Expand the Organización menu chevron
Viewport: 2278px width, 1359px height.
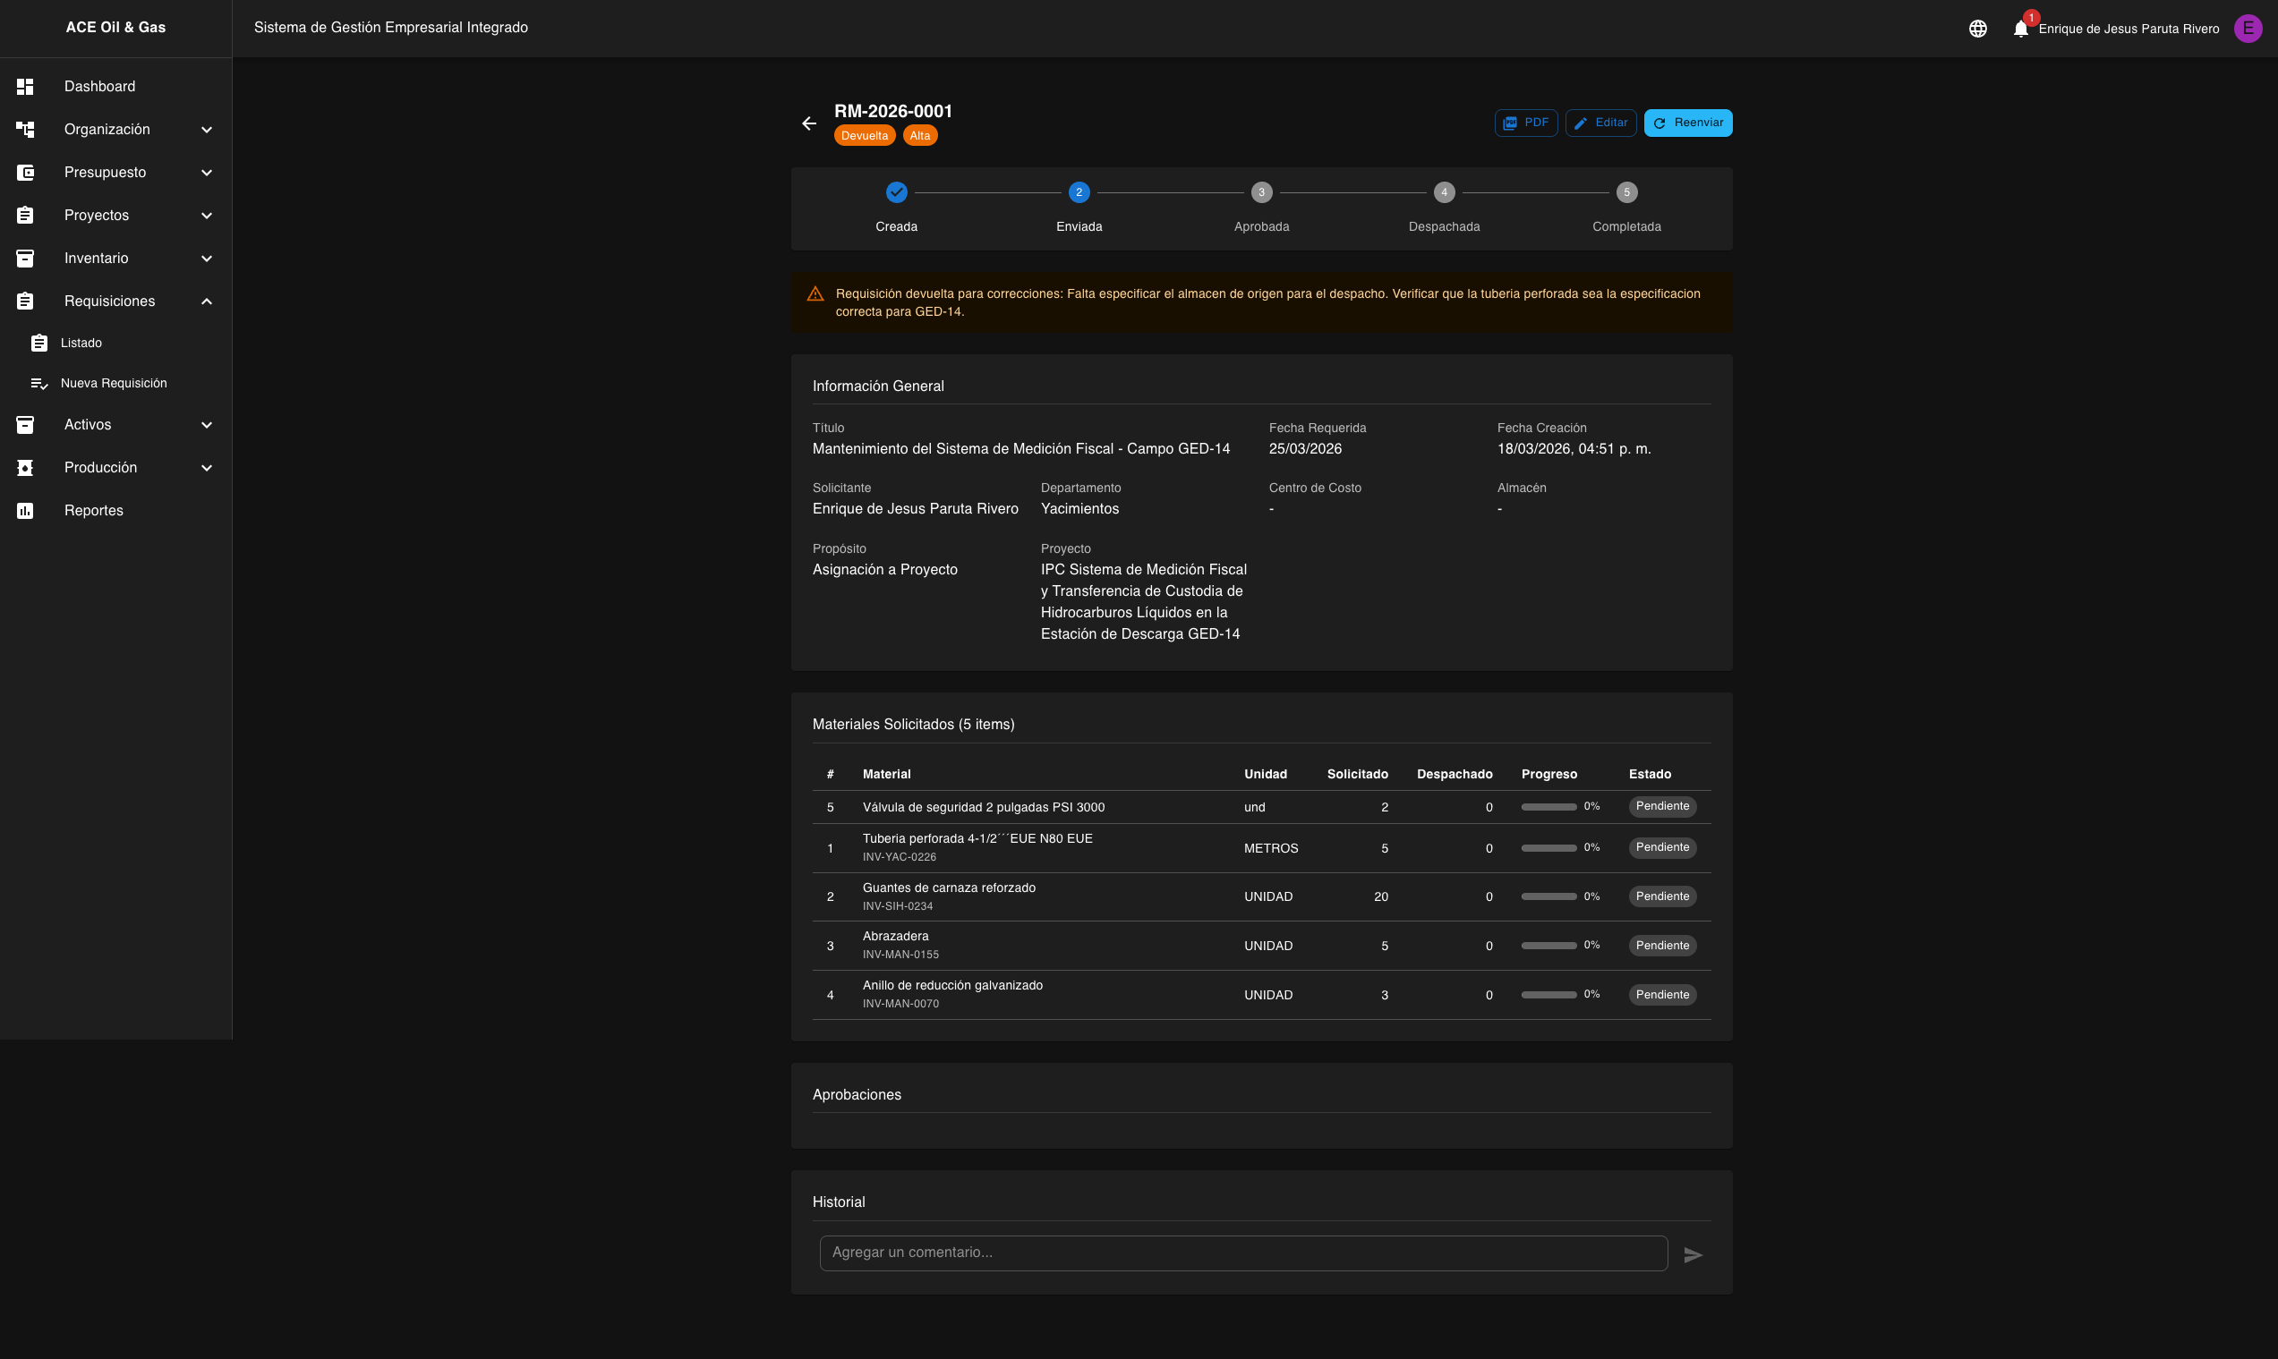tap(207, 130)
